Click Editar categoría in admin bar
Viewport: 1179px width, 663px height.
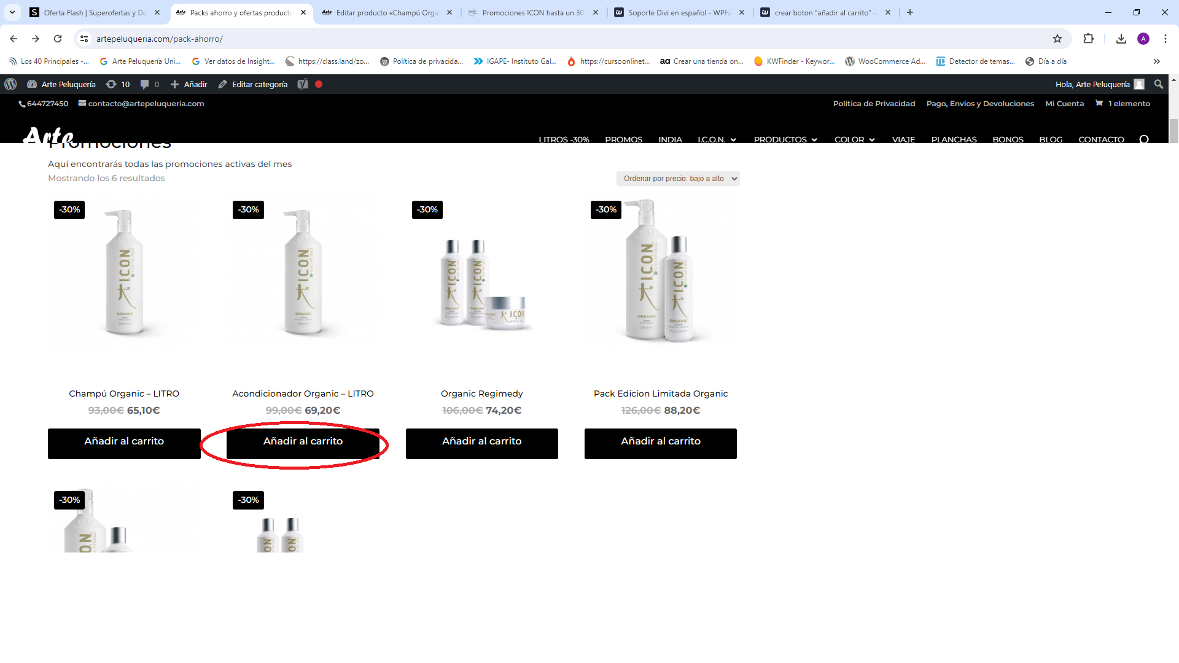[252, 84]
